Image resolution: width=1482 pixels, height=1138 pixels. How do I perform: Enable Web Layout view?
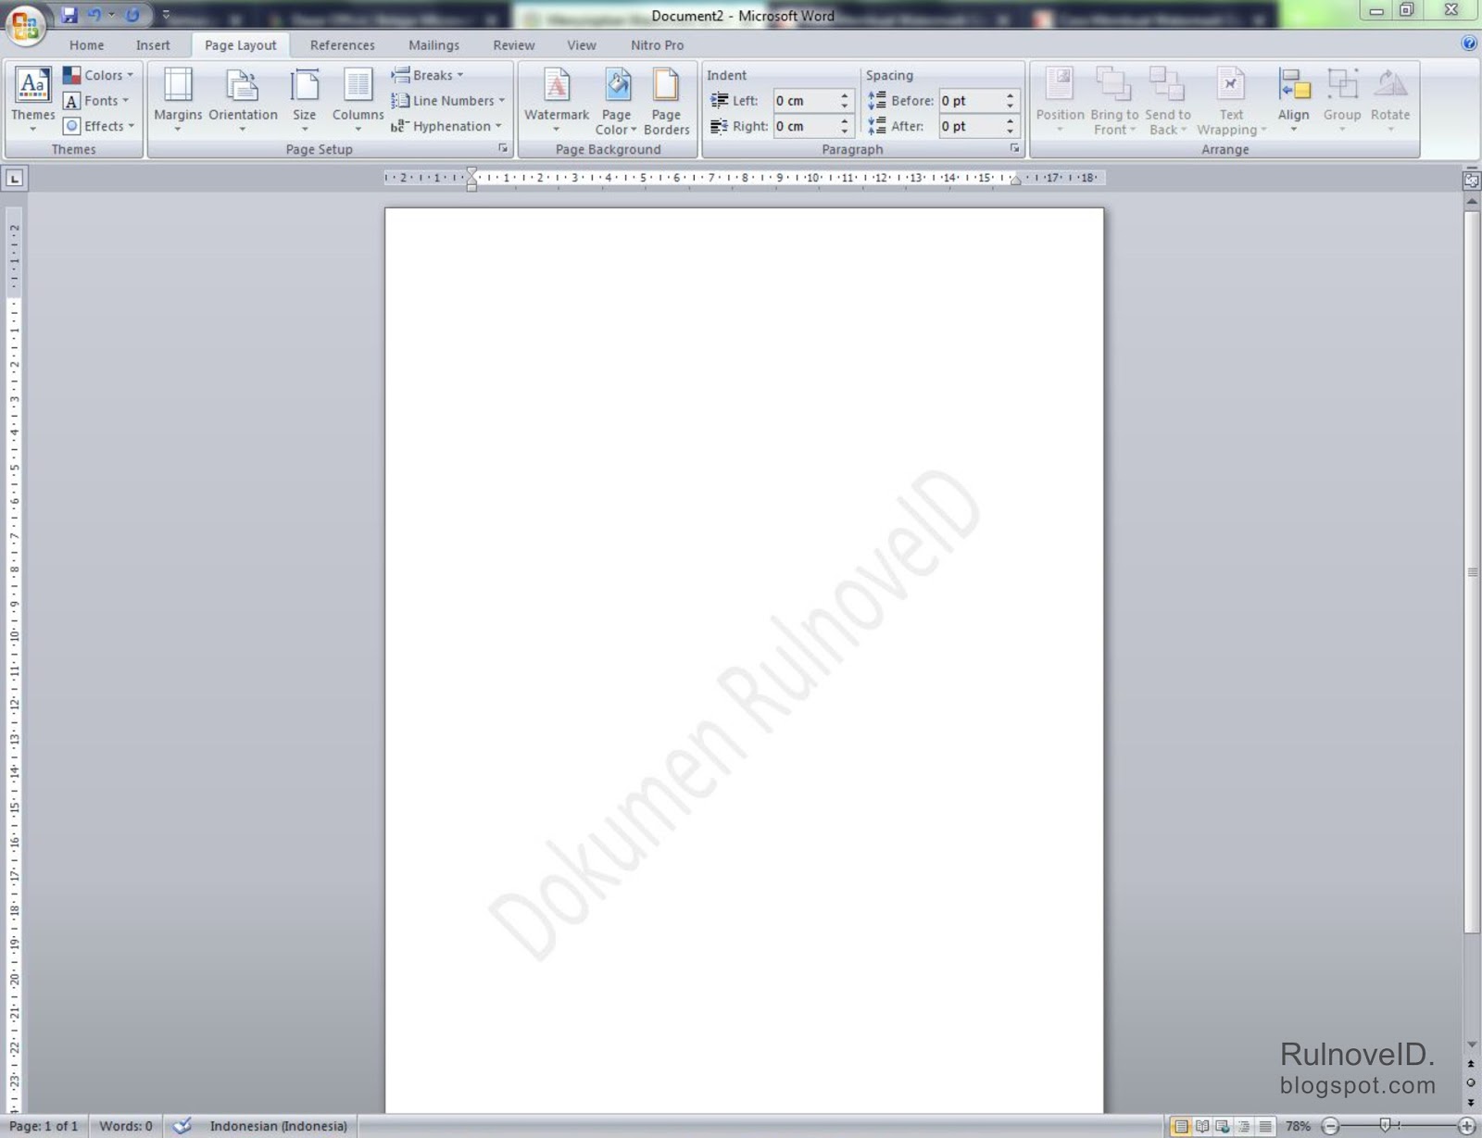(x=1223, y=1126)
